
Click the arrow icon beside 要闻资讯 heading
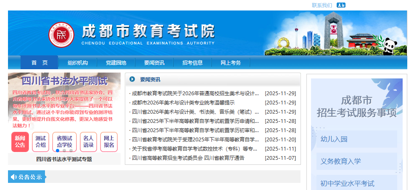pyautogui.click(x=132, y=79)
